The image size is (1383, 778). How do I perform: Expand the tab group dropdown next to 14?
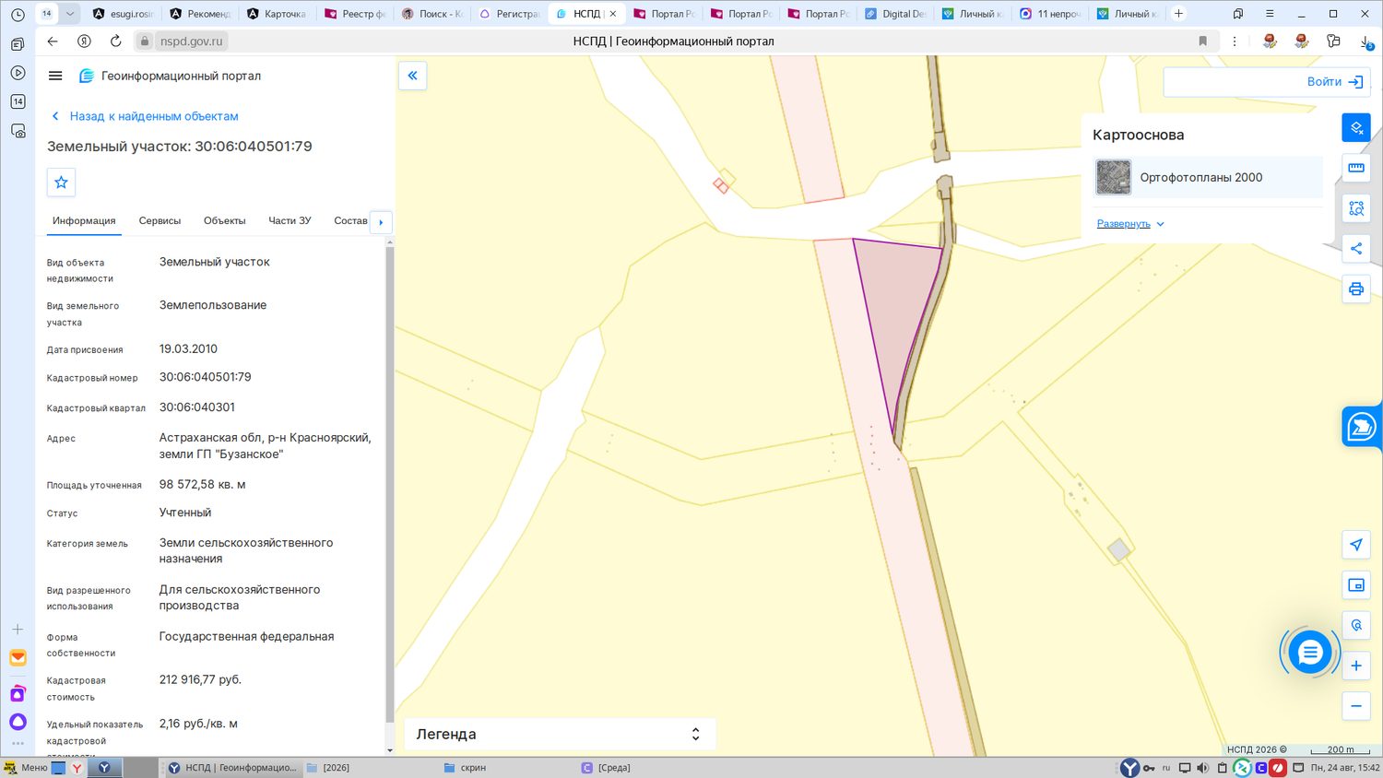click(69, 14)
